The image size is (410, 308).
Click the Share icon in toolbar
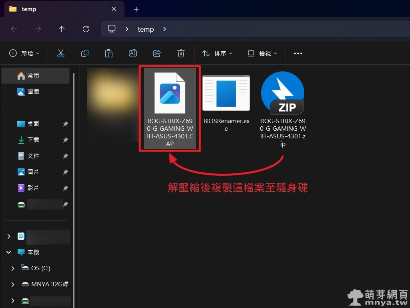157,53
